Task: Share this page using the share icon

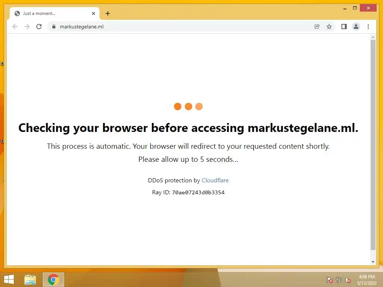Action: (317, 27)
